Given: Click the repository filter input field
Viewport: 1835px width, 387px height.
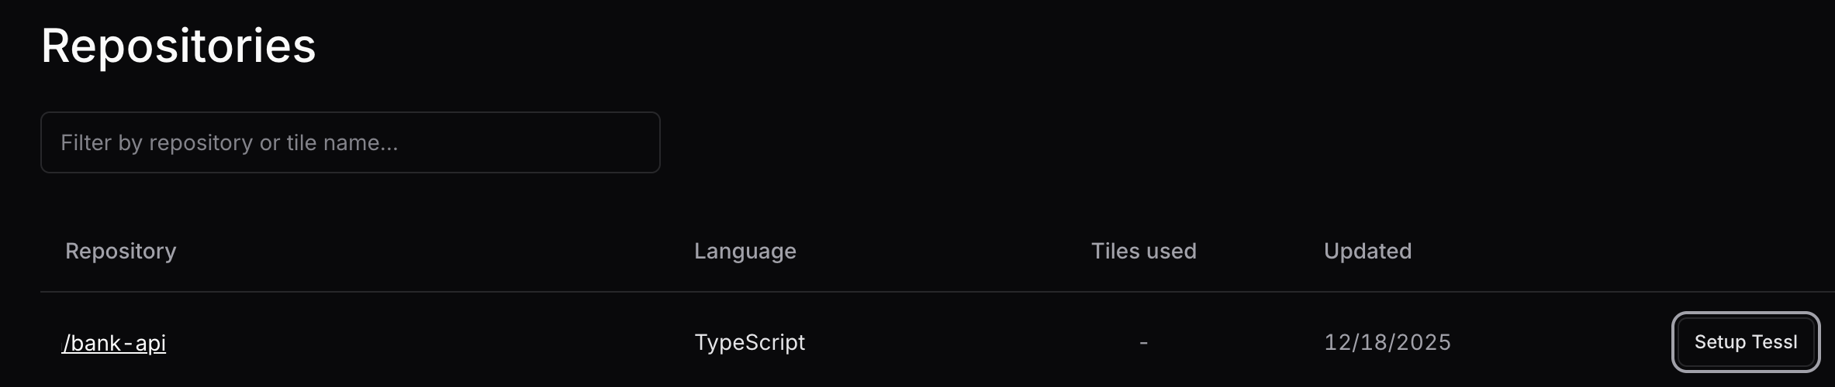Looking at the screenshot, I should tap(350, 142).
